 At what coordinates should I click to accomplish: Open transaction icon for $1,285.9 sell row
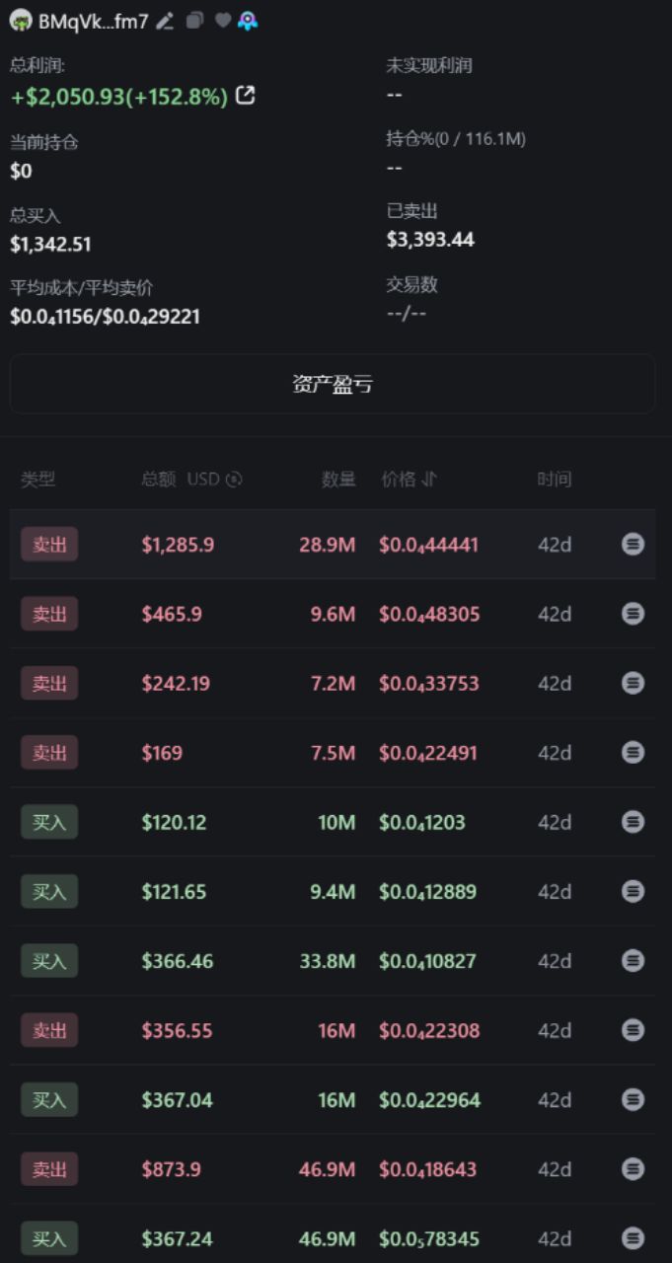pyautogui.click(x=633, y=544)
